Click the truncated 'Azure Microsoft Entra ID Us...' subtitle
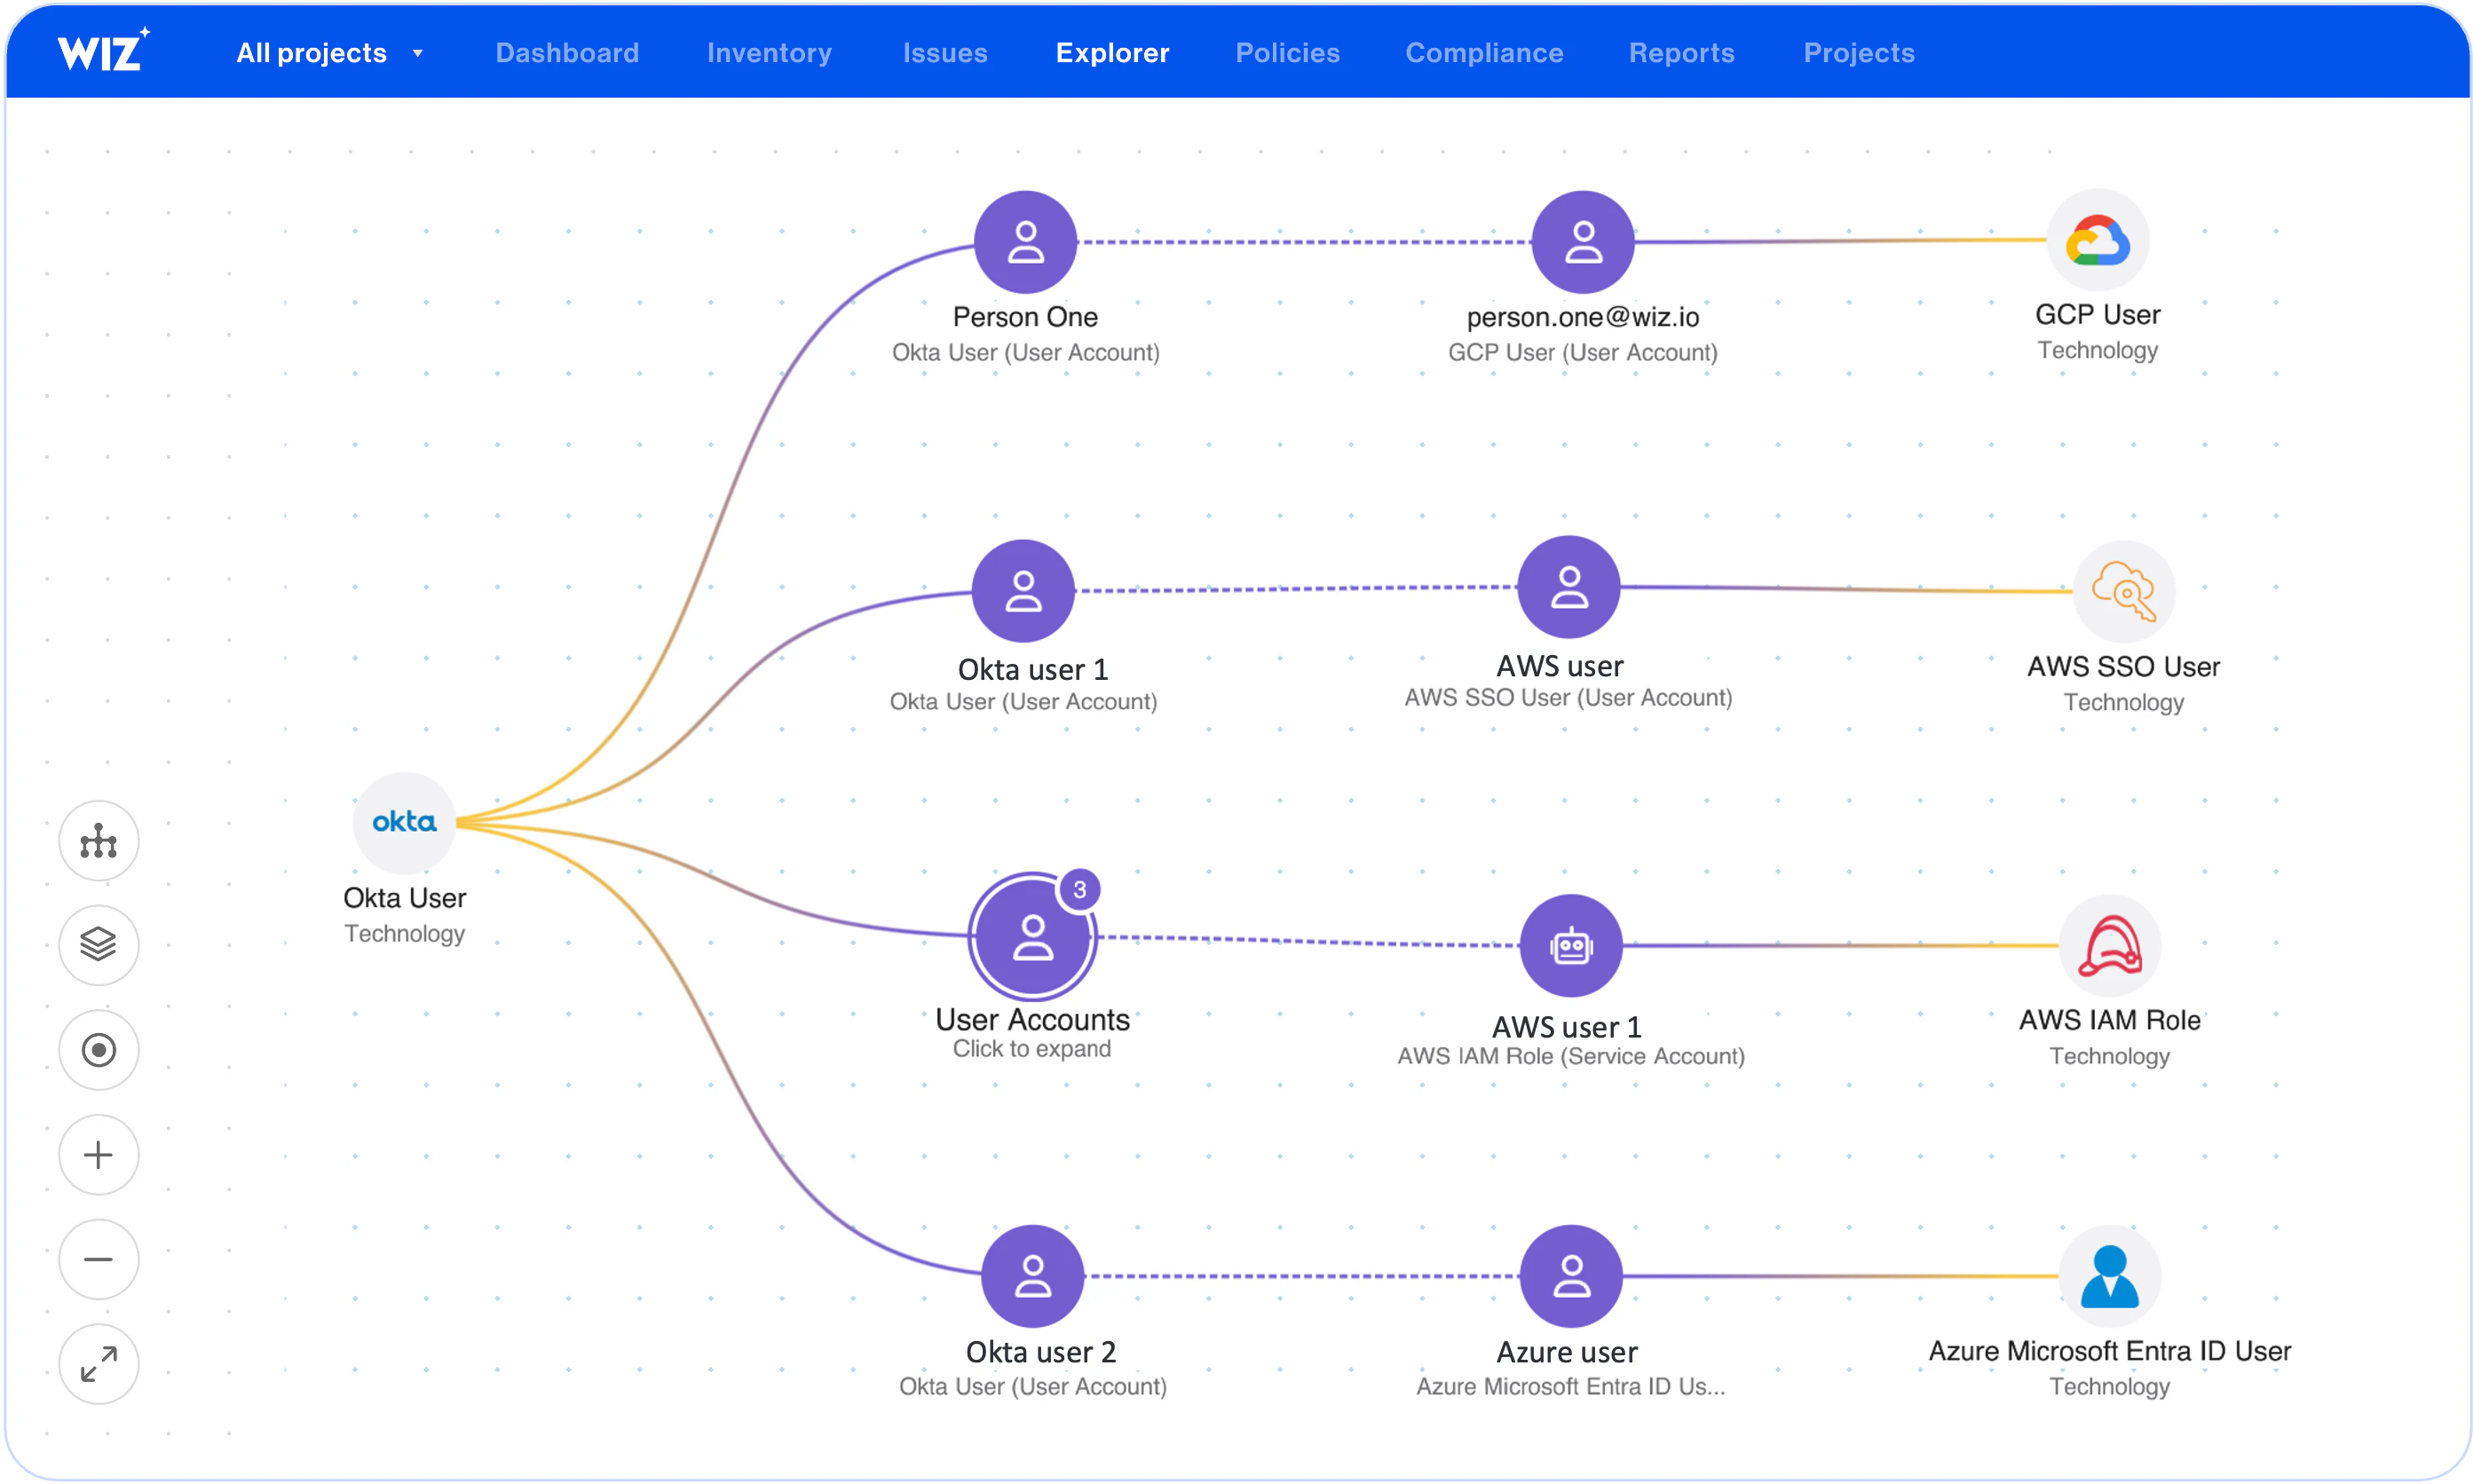 1570,1386
